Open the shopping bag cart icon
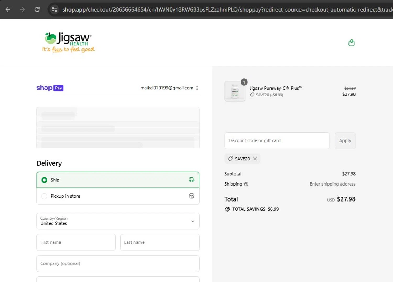393x282 pixels. tap(351, 42)
